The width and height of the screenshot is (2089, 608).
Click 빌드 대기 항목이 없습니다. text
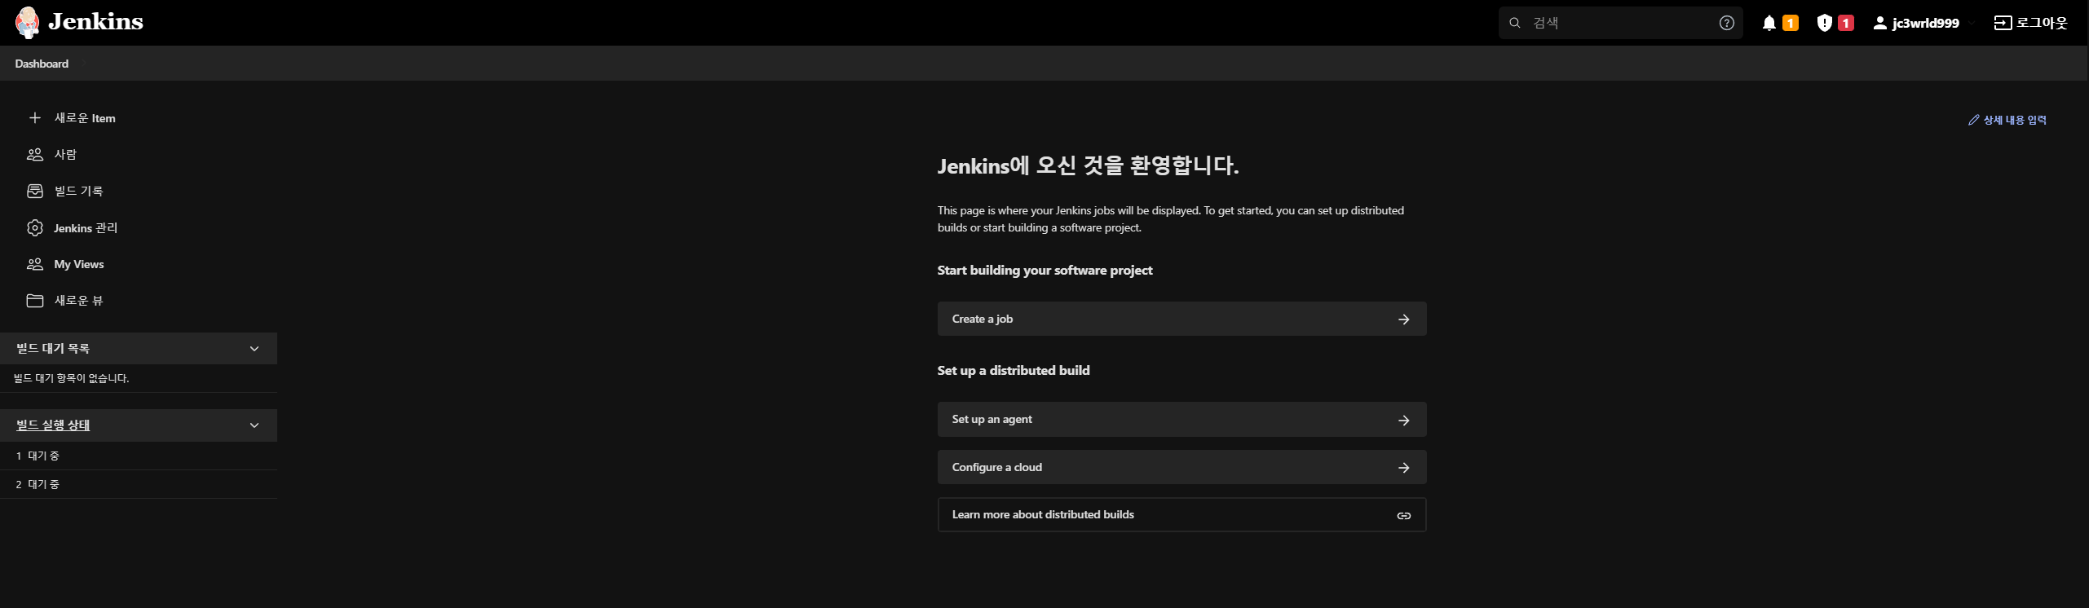(72, 378)
